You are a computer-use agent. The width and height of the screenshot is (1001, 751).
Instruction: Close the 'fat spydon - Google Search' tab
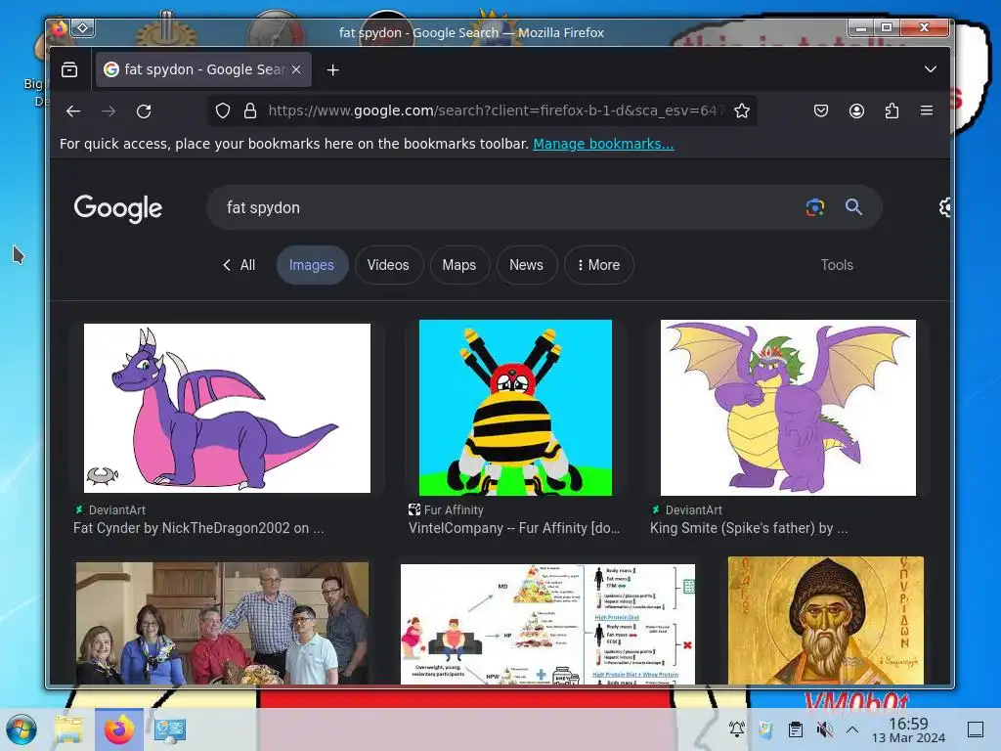[296, 69]
